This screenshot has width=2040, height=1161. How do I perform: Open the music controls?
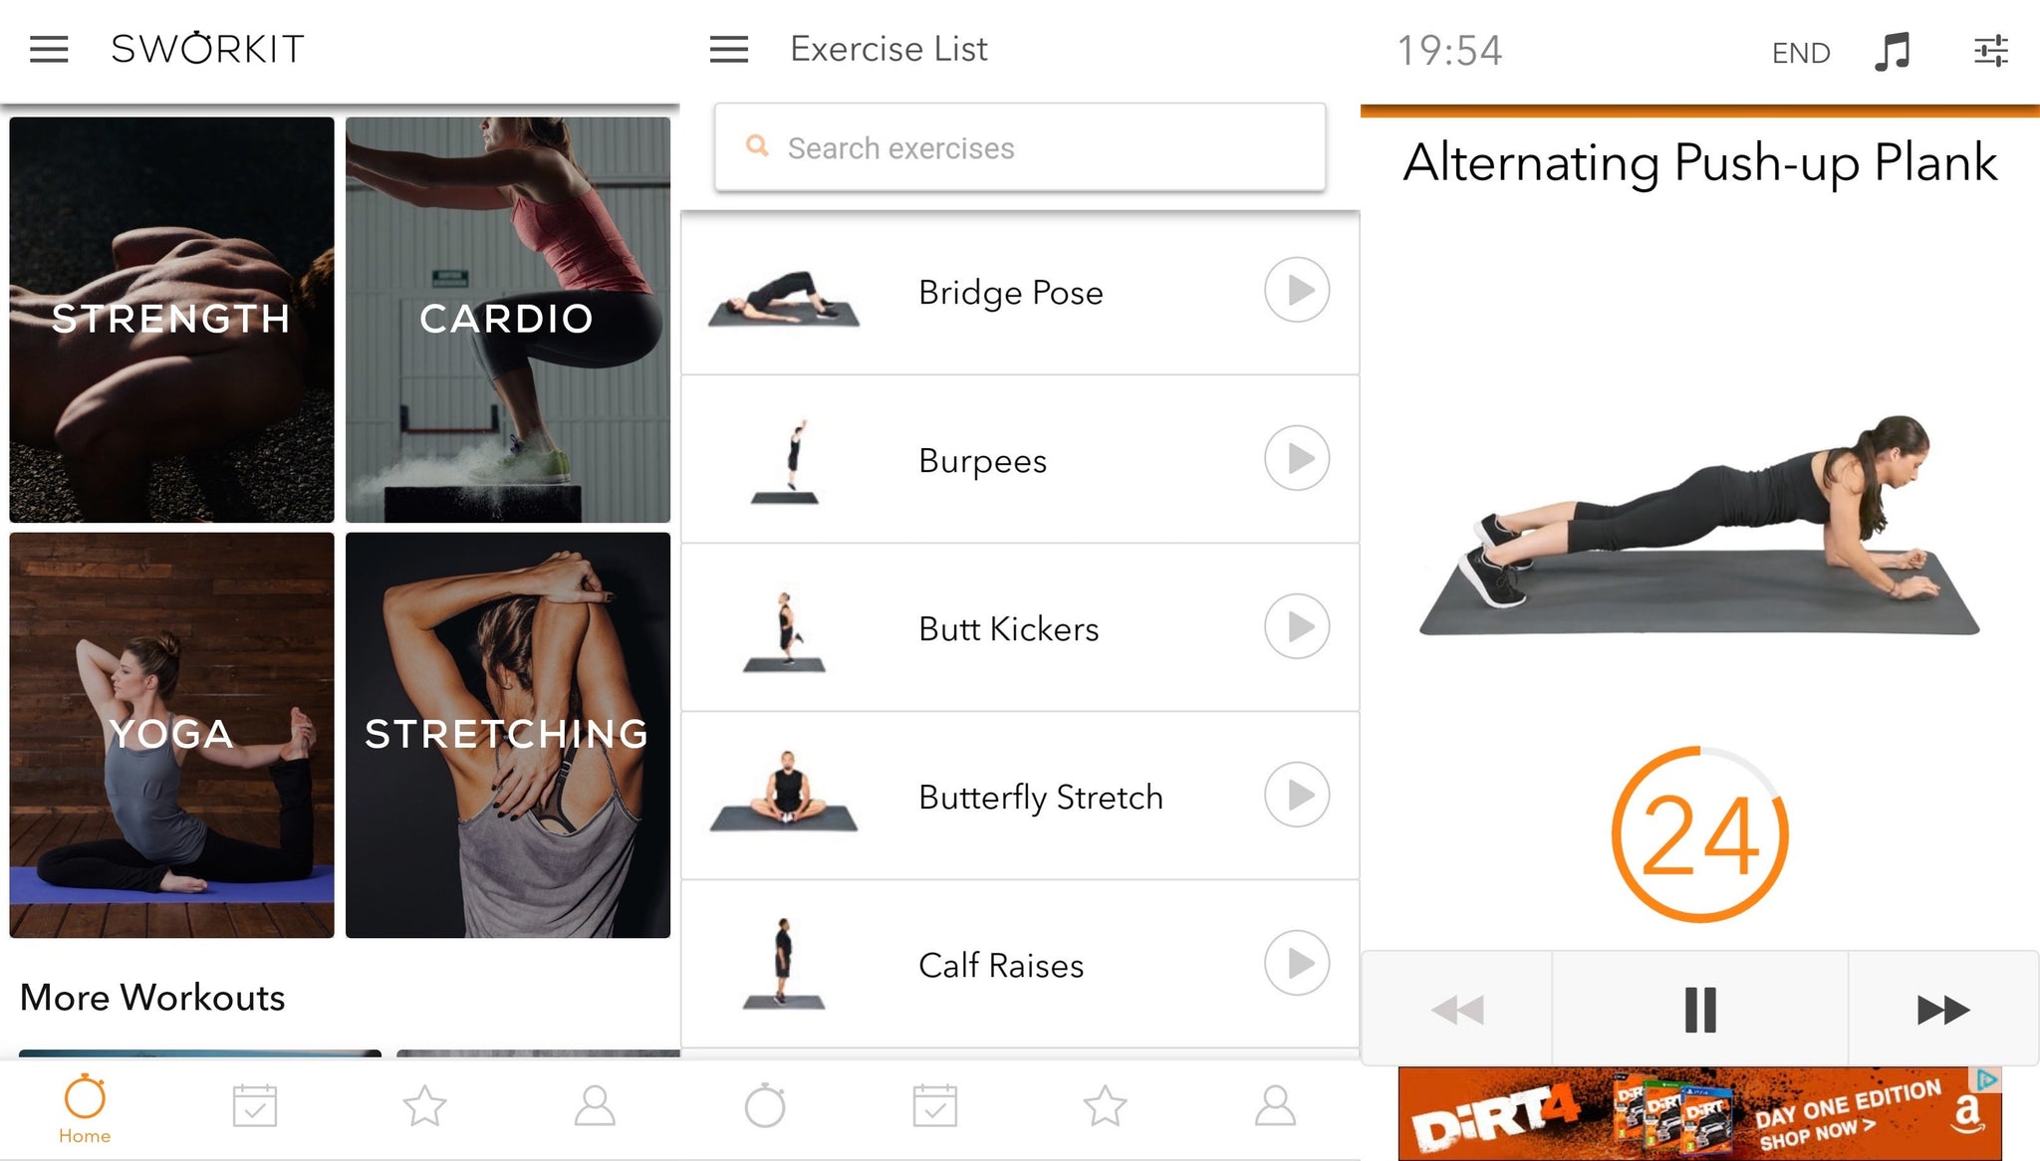click(x=1895, y=51)
